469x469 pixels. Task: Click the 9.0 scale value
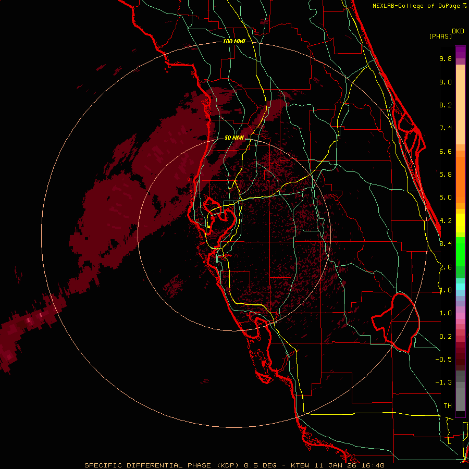tap(446, 82)
